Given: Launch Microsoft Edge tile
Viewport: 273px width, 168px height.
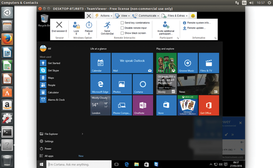Looking at the screenshot, I should point(101,84).
